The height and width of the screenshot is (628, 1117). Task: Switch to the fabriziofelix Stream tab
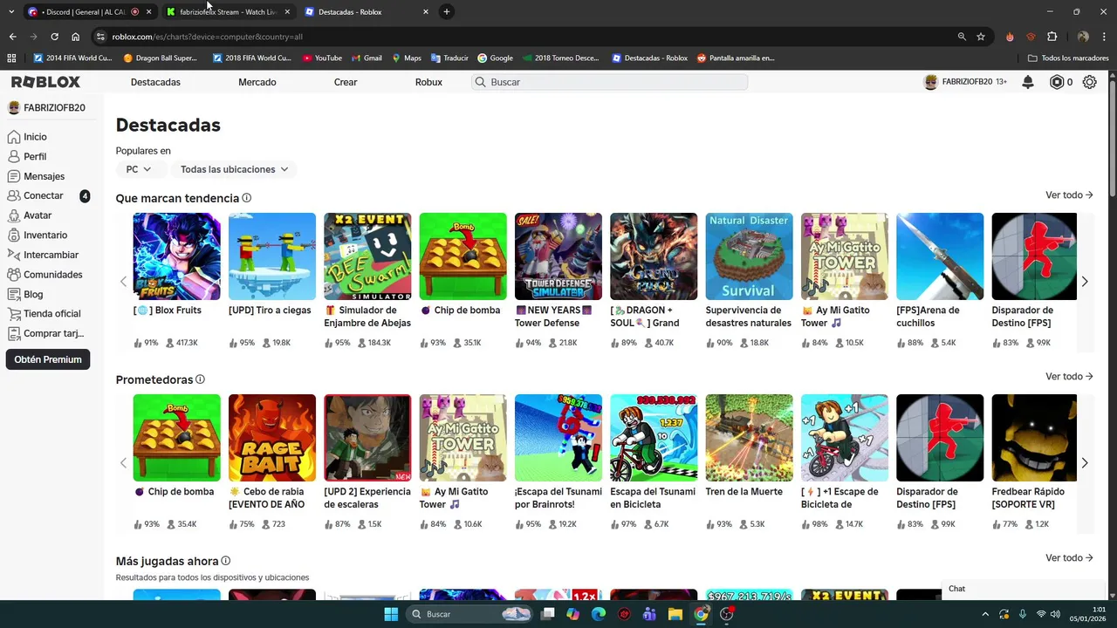[229, 12]
